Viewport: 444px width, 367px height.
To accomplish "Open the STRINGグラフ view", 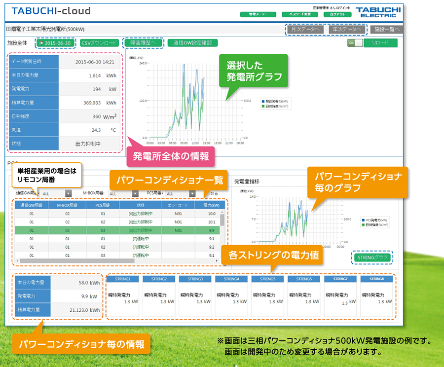I will coord(371,257).
